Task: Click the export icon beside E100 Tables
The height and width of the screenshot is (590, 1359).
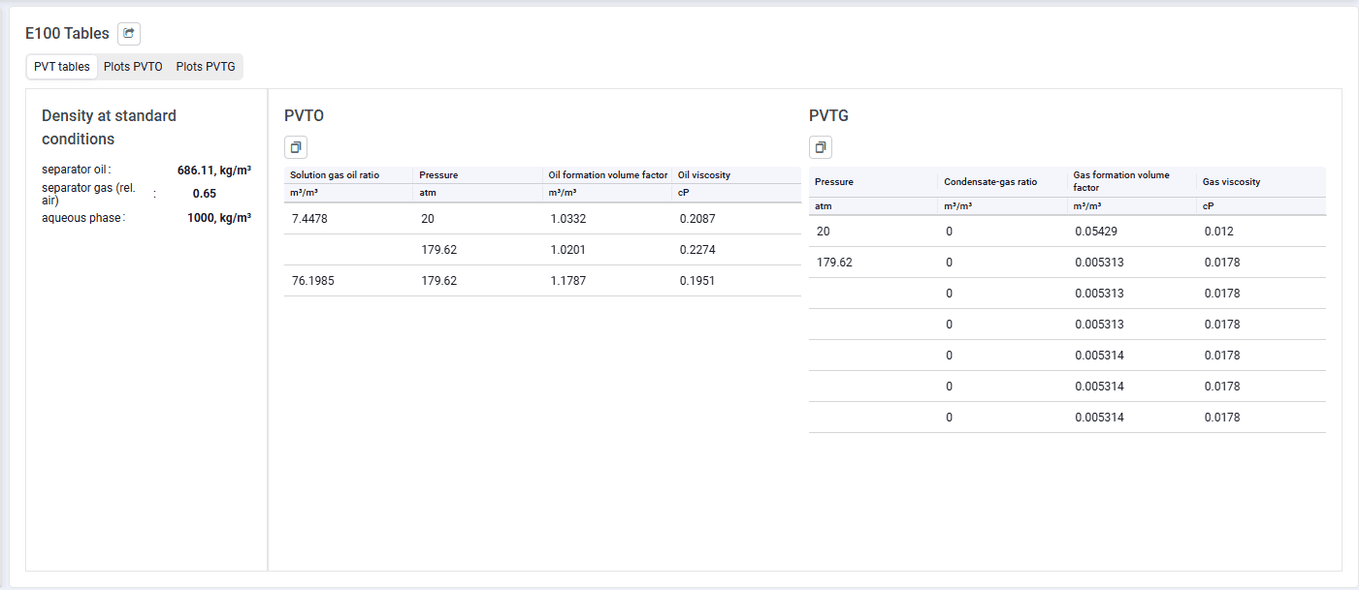Action: click(129, 34)
